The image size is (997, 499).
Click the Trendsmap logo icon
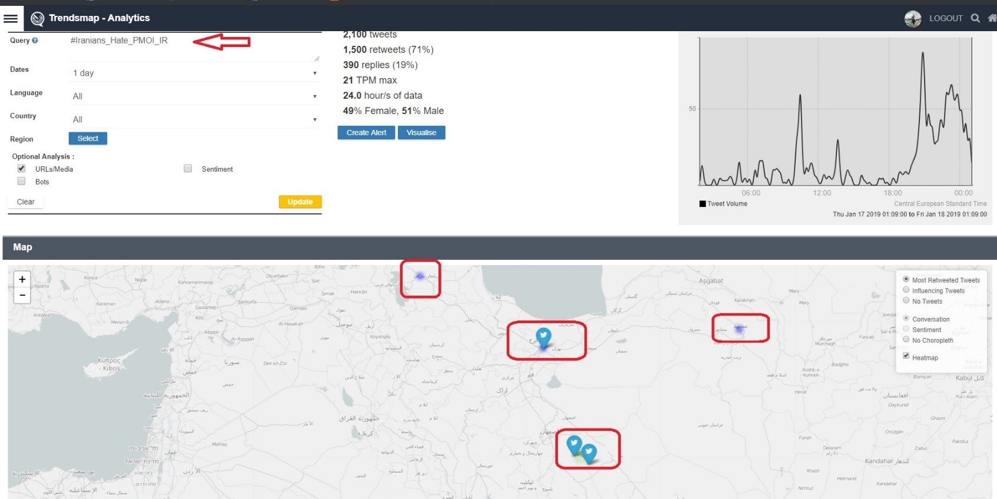[37, 19]
